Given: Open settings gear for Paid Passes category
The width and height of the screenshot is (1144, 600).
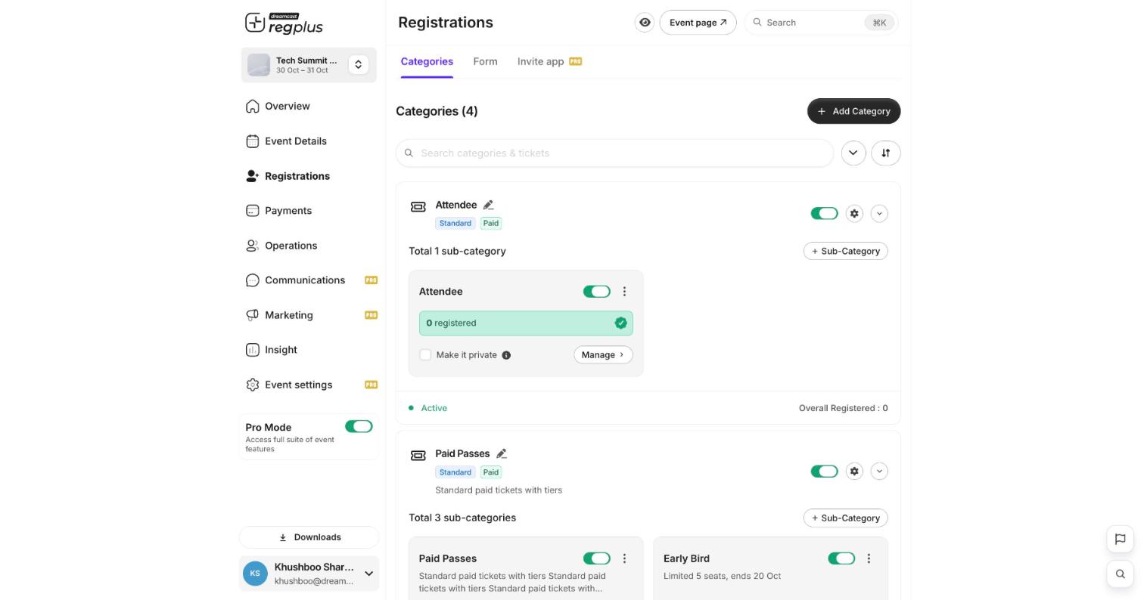Looking at the screenshot, I should coord(854,472).
